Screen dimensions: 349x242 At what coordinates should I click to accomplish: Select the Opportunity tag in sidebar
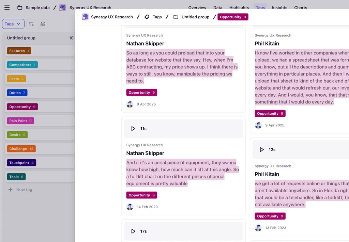(22, 107)
